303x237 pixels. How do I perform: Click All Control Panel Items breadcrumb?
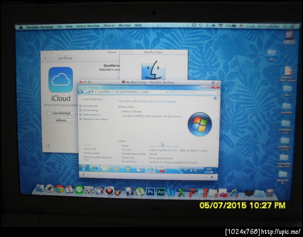coord(126,92)
